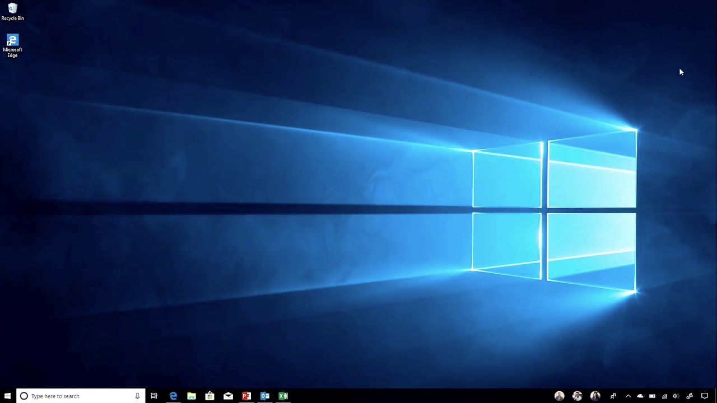Select the Microsoft Edge desktop shortcut
717x403 pixels.
[x=12, y=46]
